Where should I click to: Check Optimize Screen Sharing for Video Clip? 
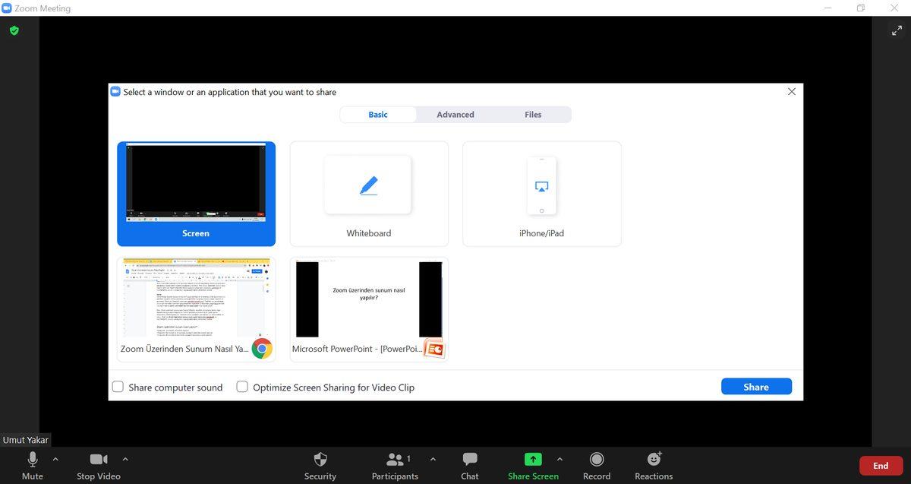point(242,387)
